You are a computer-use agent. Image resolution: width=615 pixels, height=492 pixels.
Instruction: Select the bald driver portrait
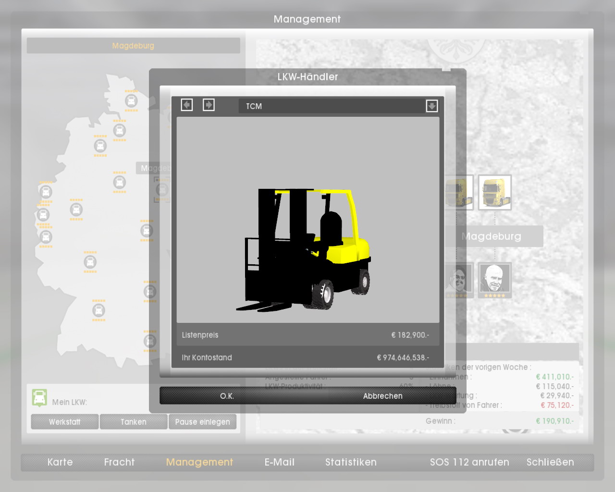coord(495,280)
